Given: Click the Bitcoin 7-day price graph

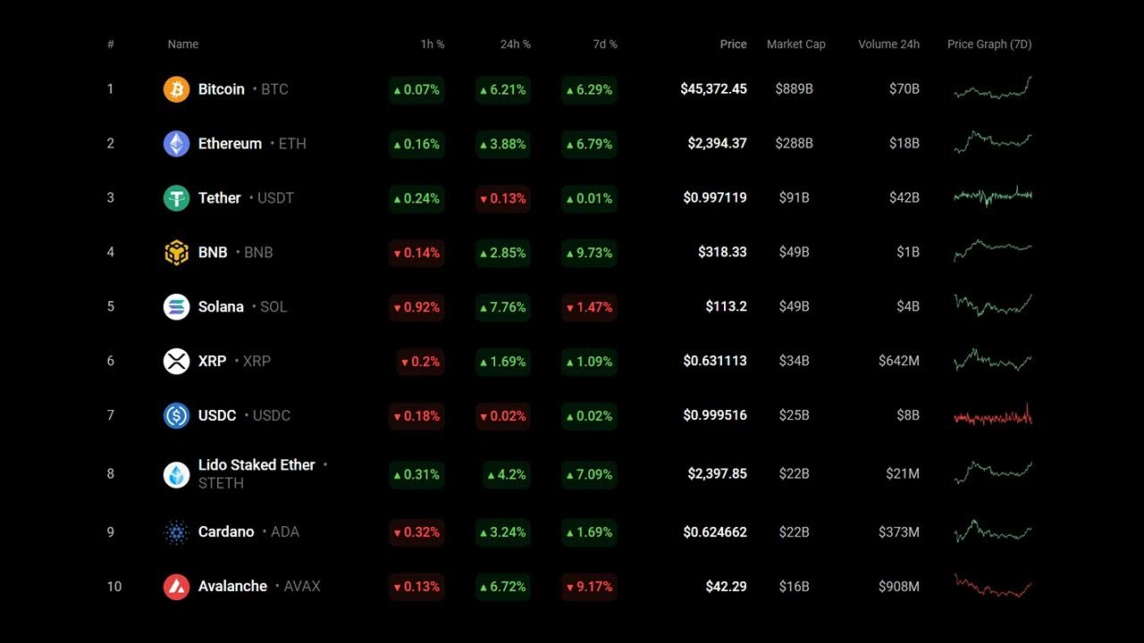Looking at the screenshot, I should click(992, 88).
